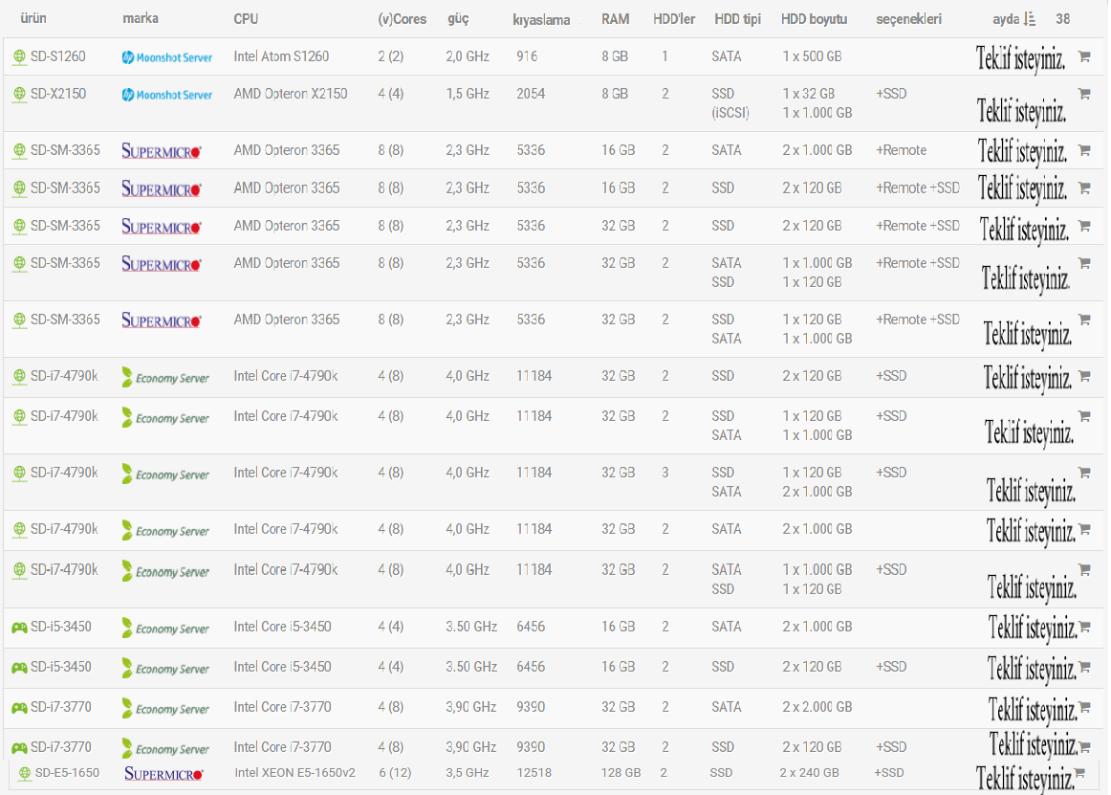Click Economy Server logo in SD-i7-3770 SATA row
Viewport: 1111px width, 795px height.
pos(165,709)
